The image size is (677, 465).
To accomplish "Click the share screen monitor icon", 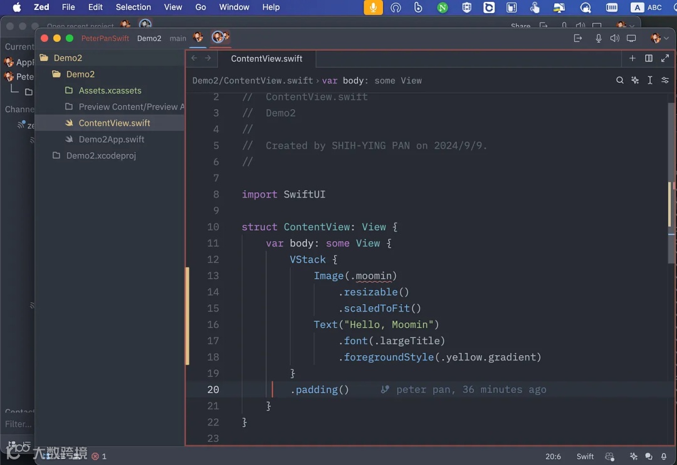I will click(x=631, y=38).
